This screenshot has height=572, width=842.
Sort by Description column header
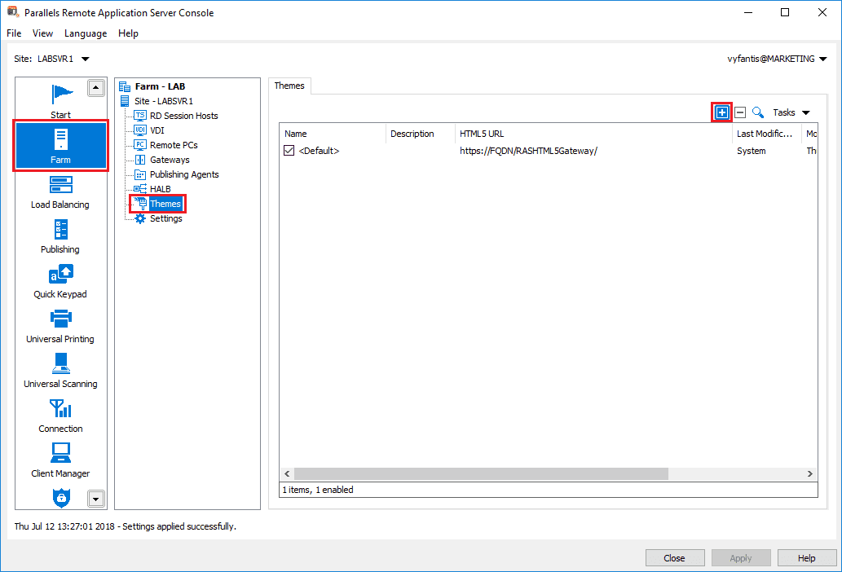[x=420, y=134]
